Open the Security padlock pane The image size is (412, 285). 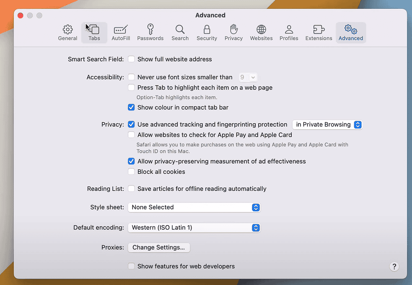[207, 33]
